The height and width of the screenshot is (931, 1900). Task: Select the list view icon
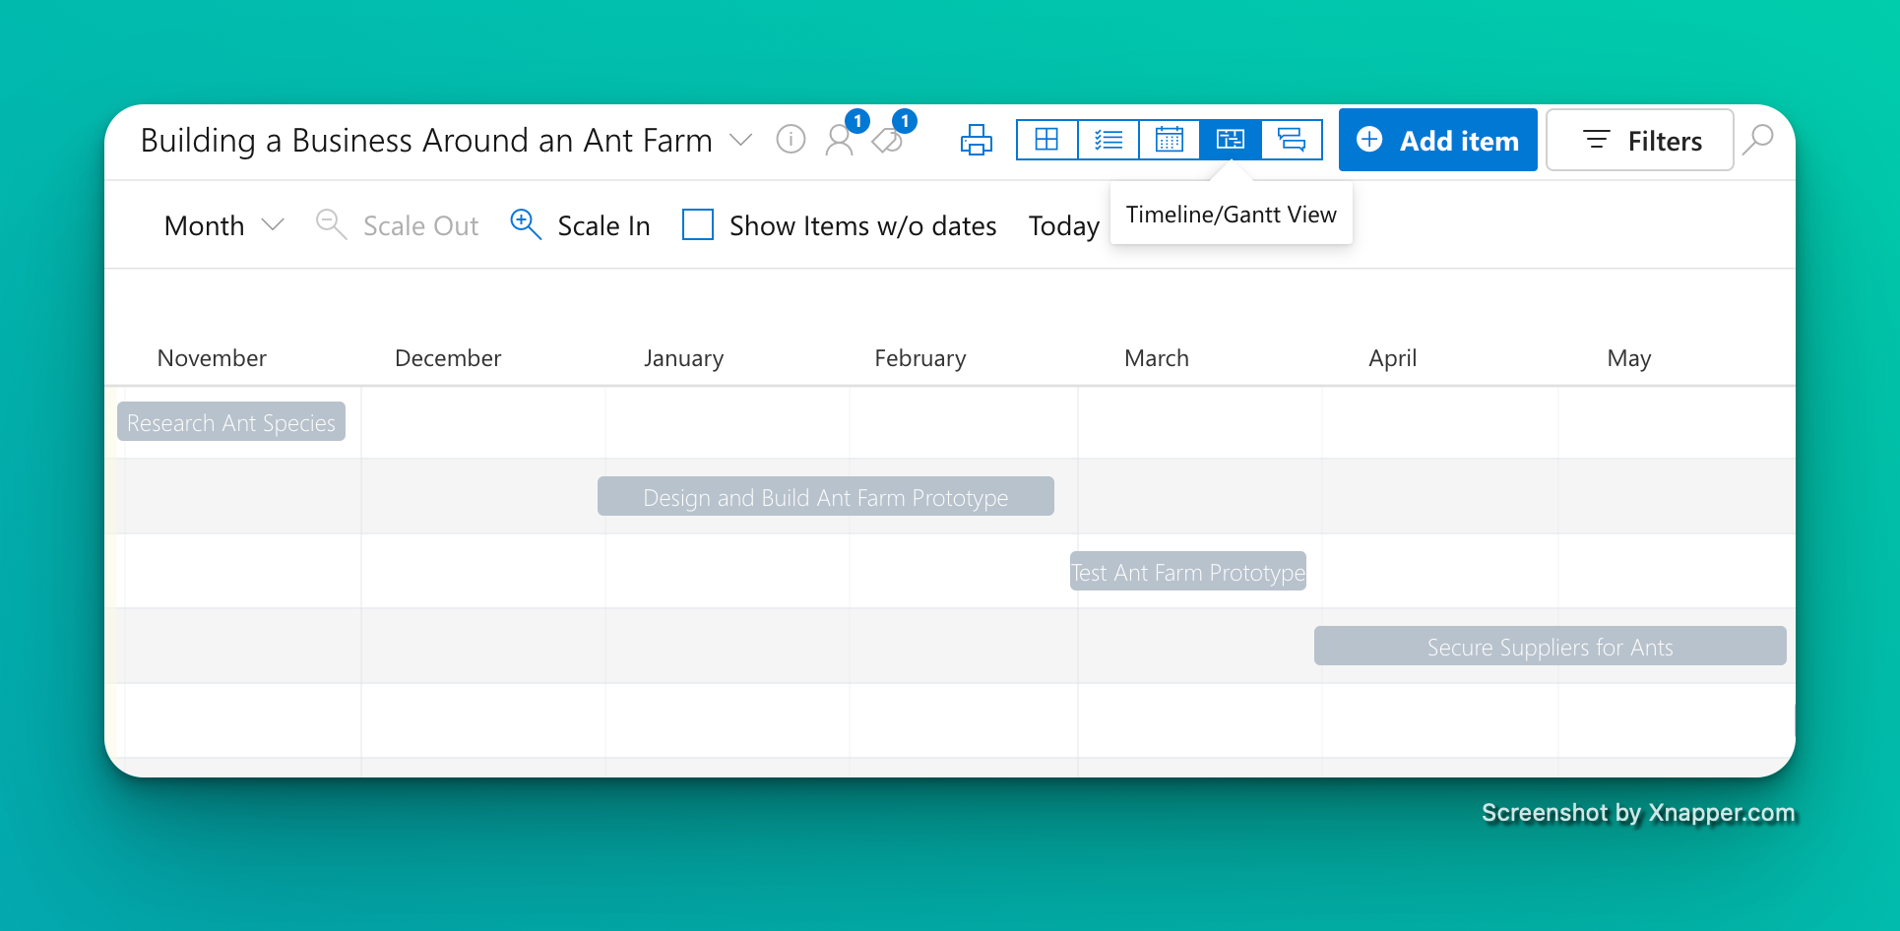1108,140
